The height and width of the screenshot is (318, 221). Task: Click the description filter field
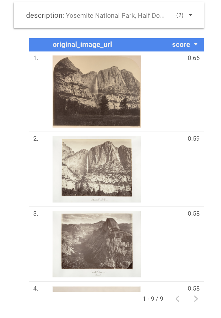point(109,15)
